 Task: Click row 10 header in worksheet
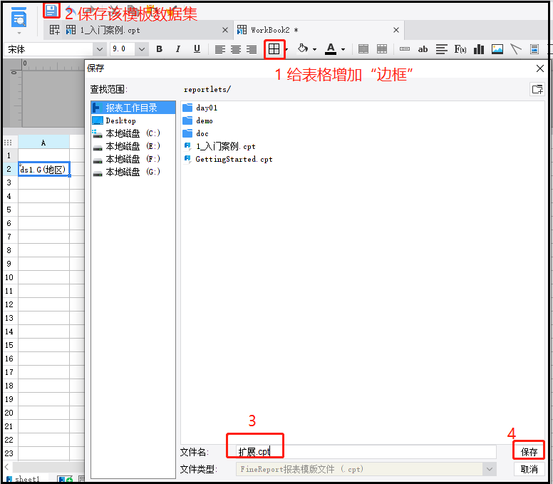(9, 277)
